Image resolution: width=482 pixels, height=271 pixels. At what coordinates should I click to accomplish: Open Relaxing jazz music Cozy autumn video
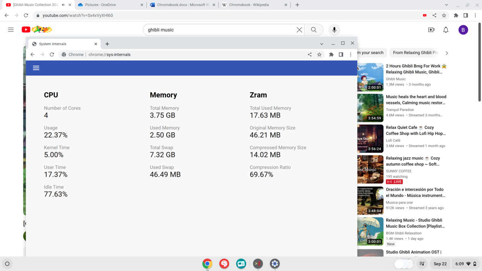tap(413, 161)
